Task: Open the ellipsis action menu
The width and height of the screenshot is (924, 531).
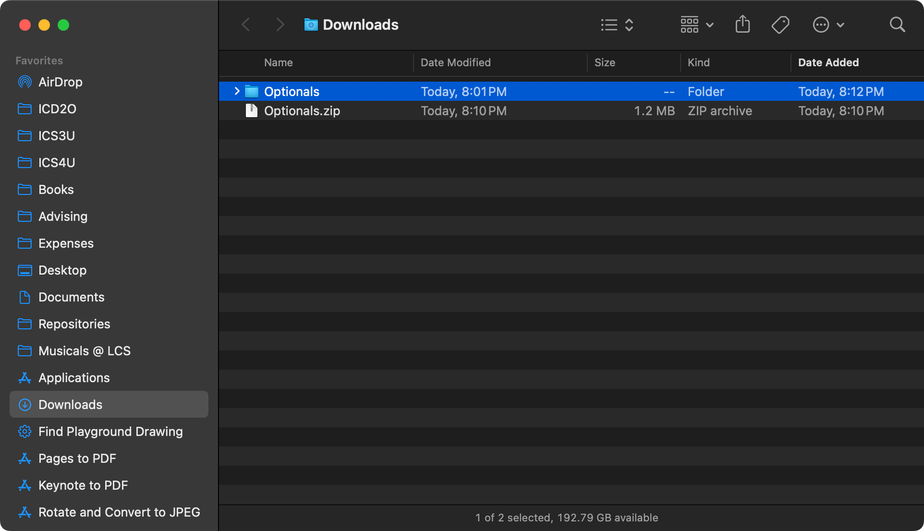Action: coord(828,24)
